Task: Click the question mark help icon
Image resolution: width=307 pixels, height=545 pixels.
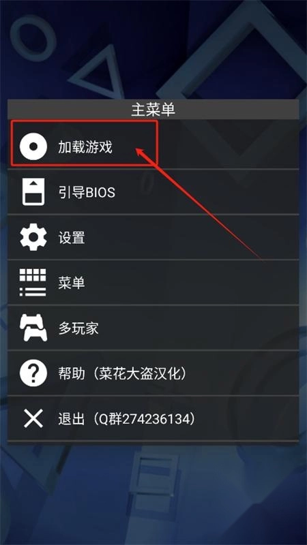Action: pyautogui.click(x=33, y=373)
